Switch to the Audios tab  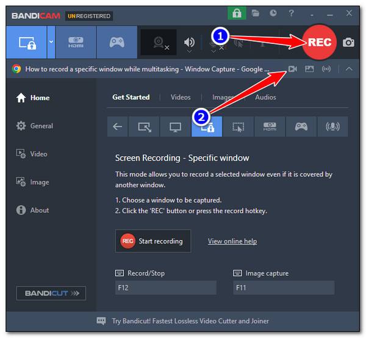coord(265,97)
